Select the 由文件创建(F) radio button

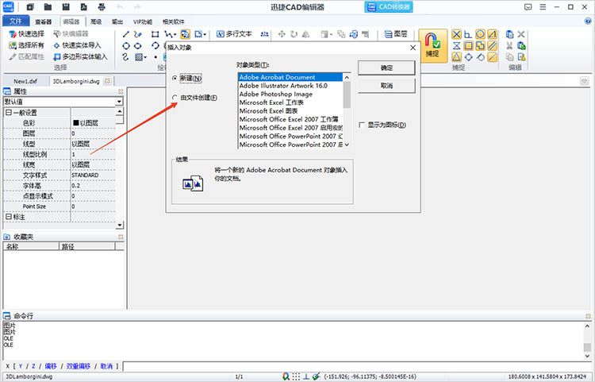[175, 98]
